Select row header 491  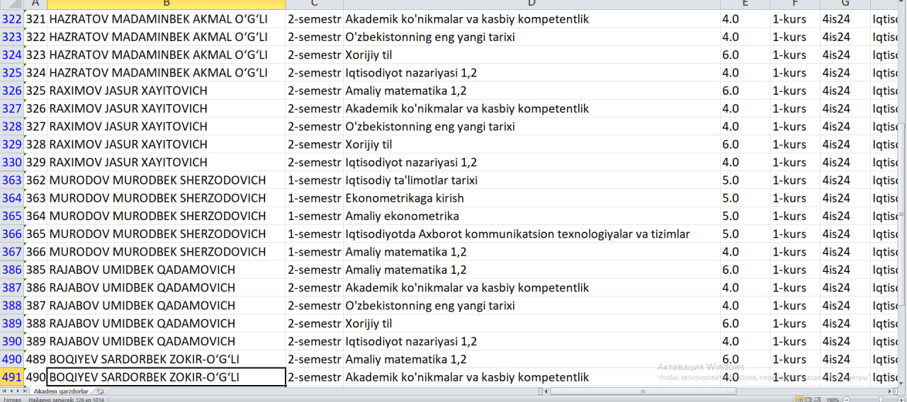(11, 377)
